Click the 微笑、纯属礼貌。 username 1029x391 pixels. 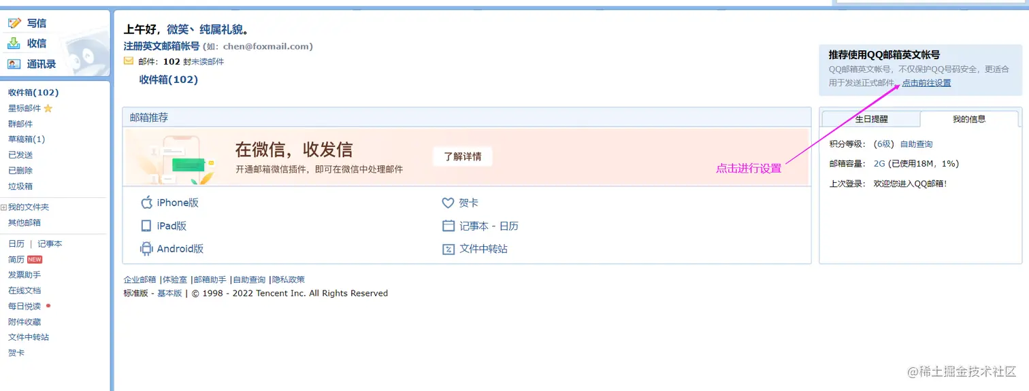click(x=208, y=30)
